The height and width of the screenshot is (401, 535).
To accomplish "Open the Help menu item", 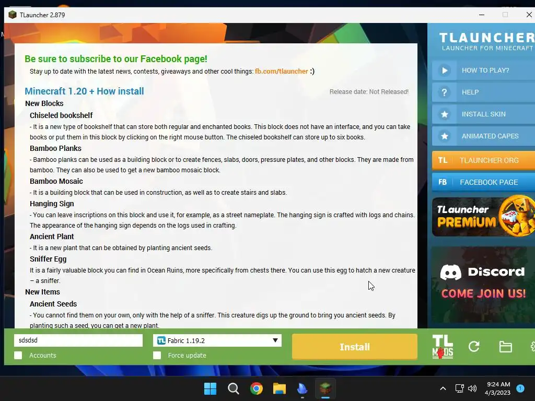I will (483, 92).
